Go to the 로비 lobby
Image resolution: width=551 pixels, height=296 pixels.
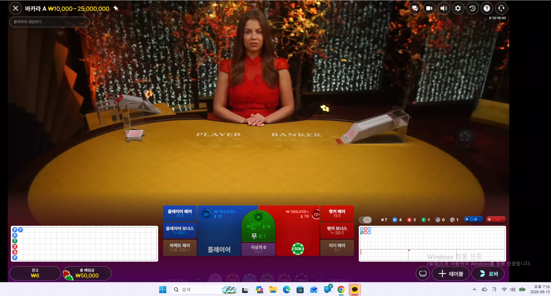(x=488, y=274)
